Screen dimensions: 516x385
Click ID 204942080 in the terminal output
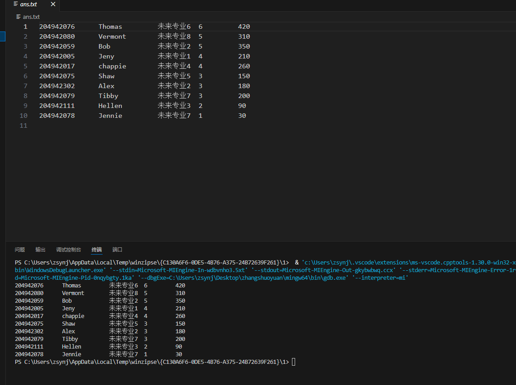(x=29, y=293)
